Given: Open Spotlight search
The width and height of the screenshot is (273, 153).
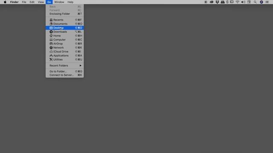Looking at the screenshot, I should click(255, 2).
